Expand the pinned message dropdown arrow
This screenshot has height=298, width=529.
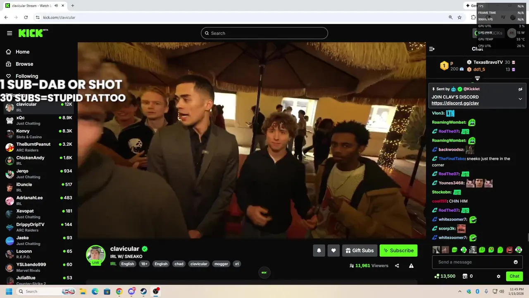520,99
